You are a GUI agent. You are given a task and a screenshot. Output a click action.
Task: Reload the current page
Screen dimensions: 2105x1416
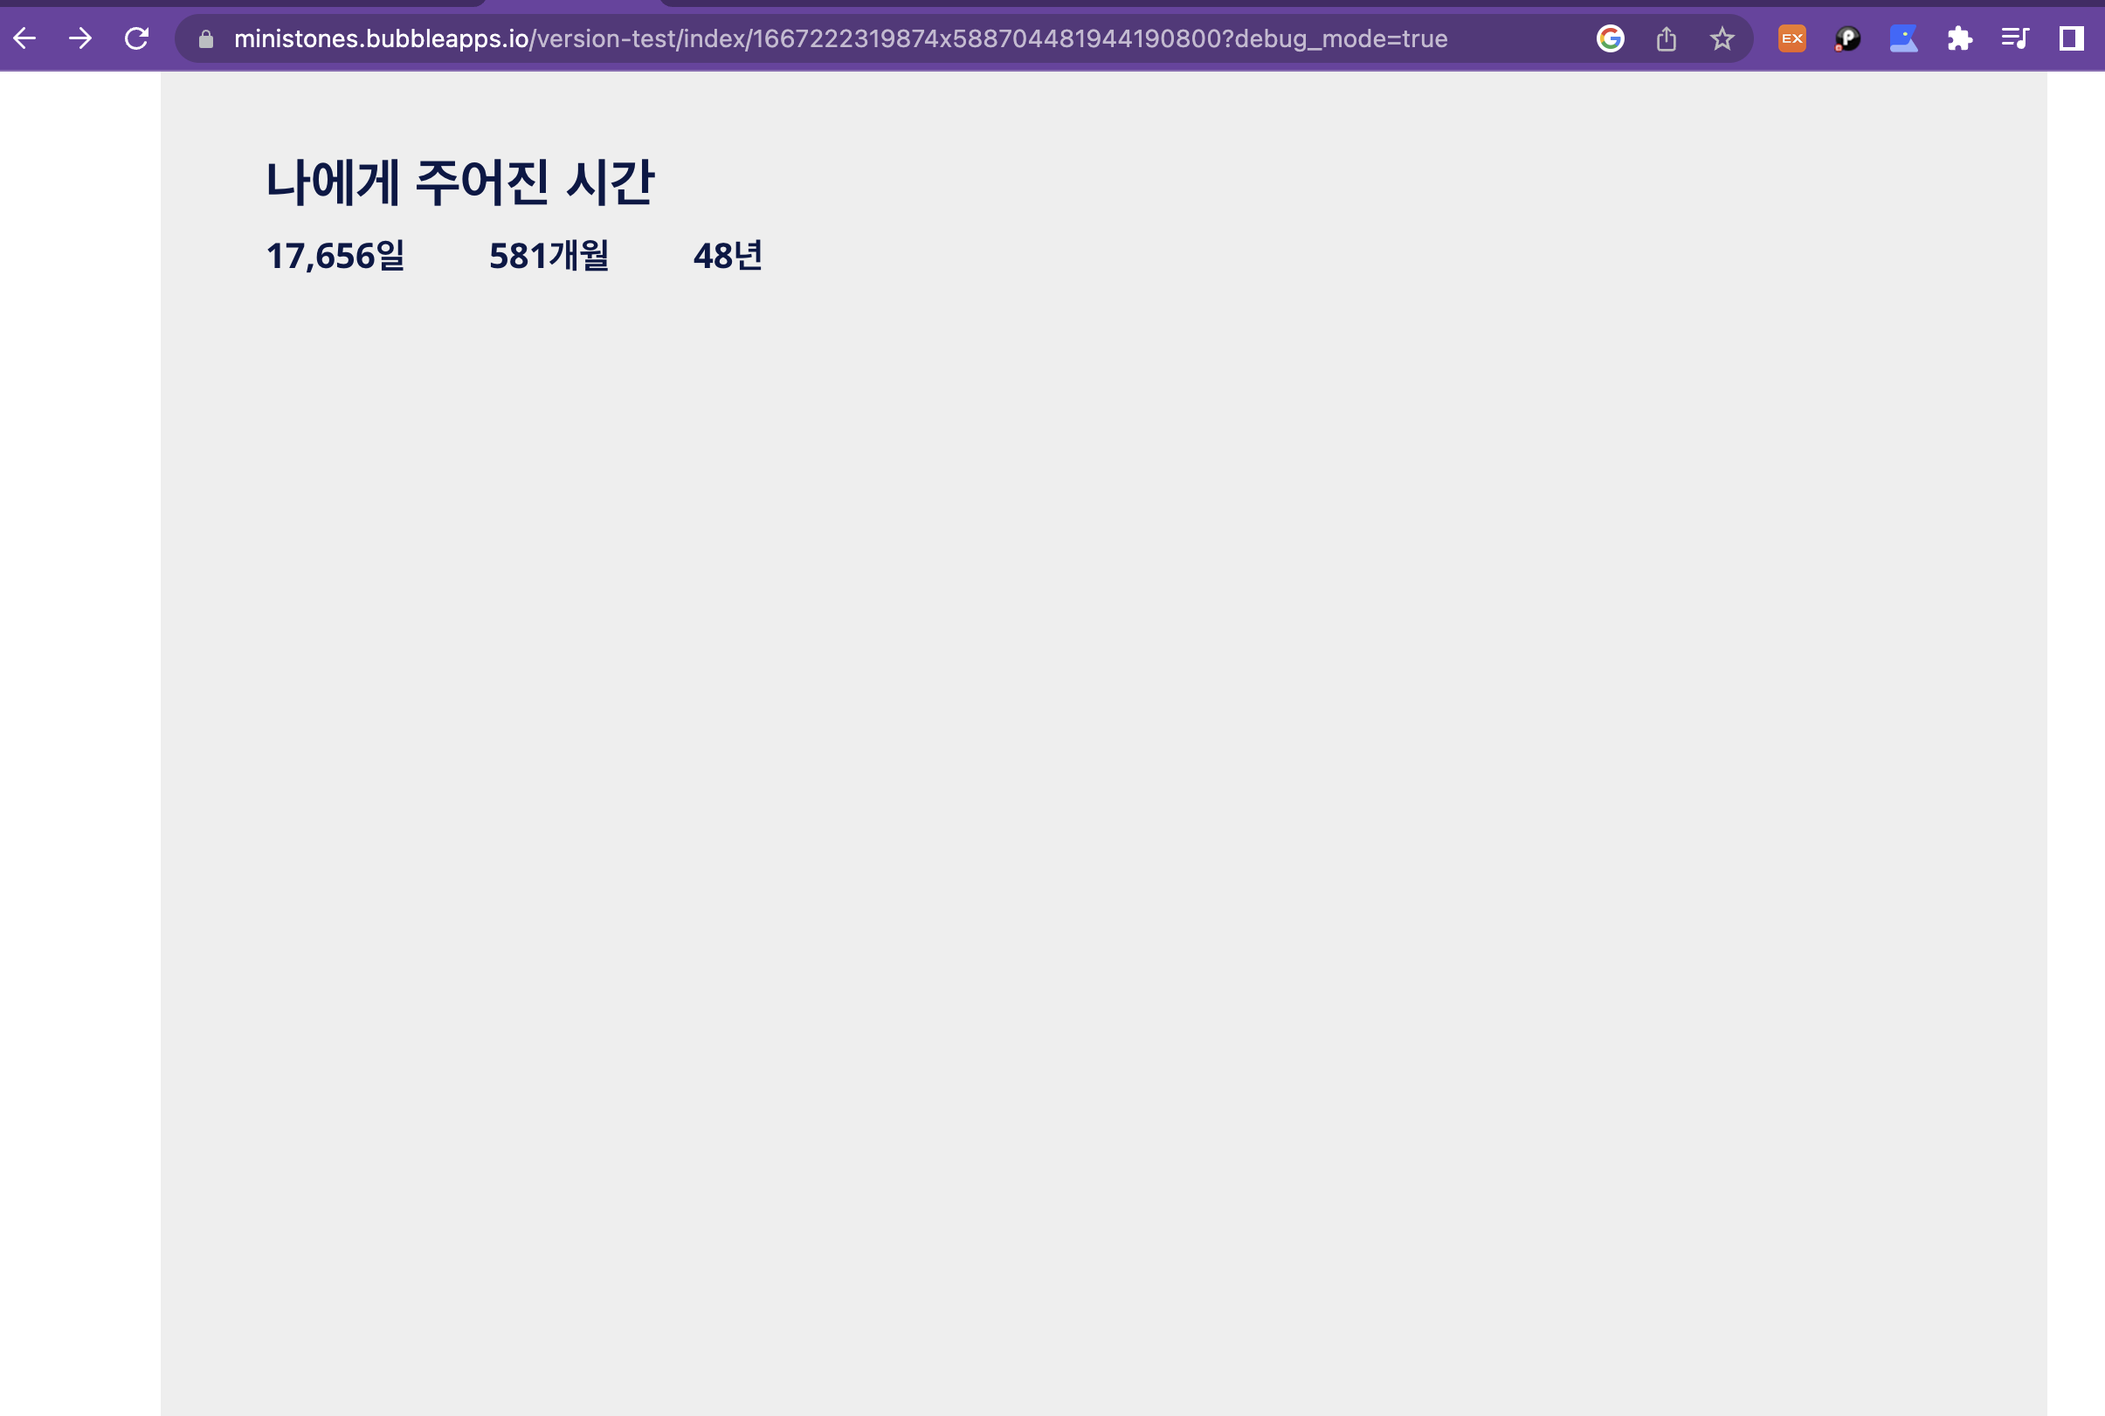pos(136,38)
